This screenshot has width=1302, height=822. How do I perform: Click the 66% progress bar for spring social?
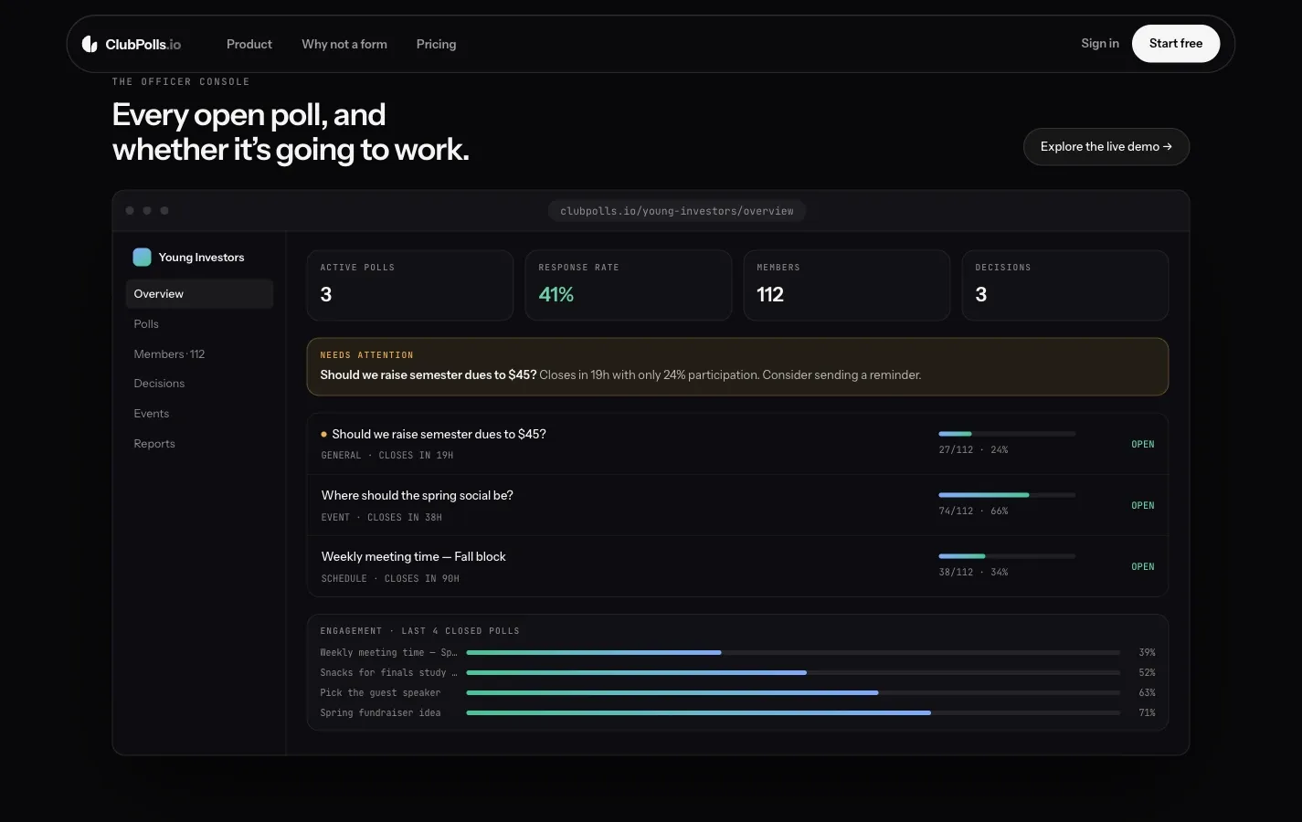1007,495
